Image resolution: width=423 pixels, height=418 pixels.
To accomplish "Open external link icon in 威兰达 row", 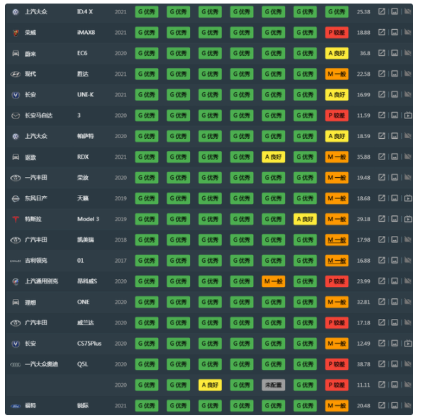I will click(x=381, y=322).
